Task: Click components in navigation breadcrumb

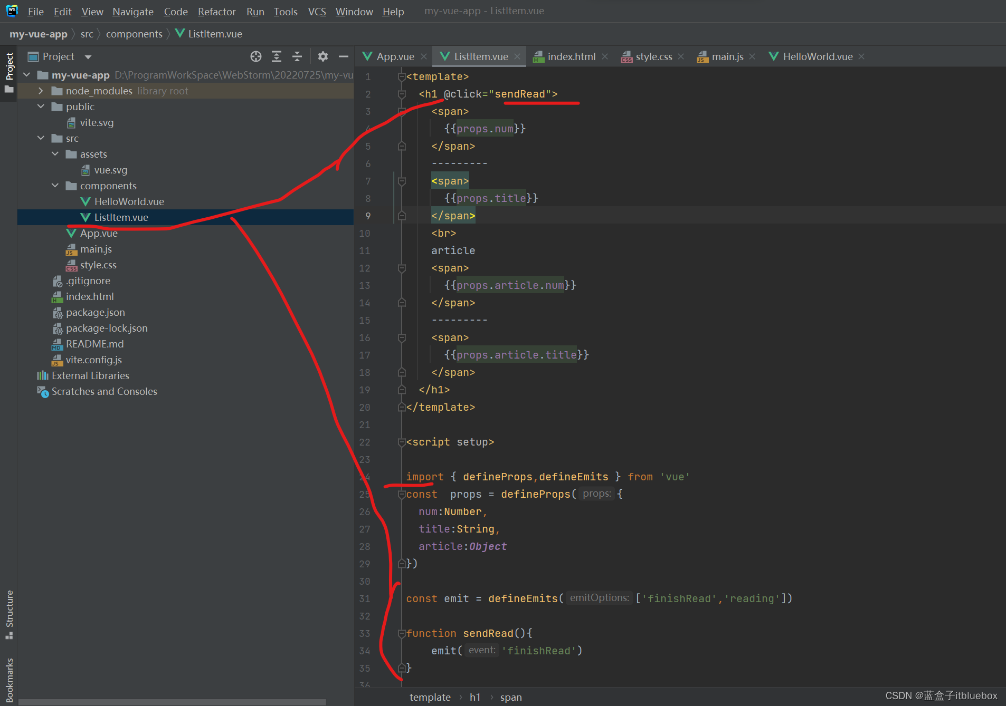Action: click(134, 34)
